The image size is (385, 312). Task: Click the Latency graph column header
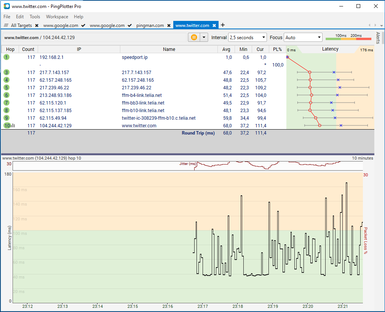click(330, 49)
